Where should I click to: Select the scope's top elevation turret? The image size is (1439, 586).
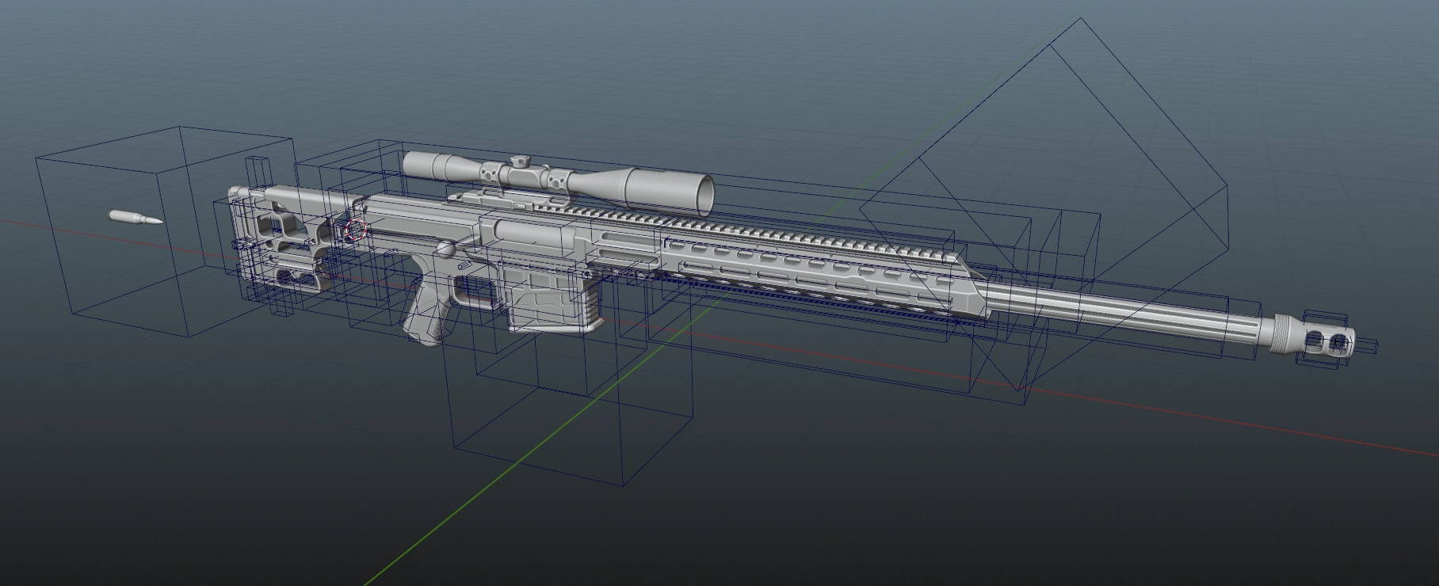coord(520,160)
